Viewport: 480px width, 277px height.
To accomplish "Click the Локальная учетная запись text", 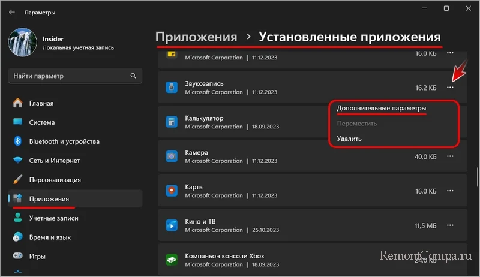I will pos(78,48).
